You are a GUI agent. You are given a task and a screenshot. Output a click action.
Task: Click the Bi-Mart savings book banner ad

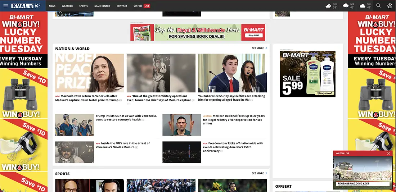pos(198,32)
